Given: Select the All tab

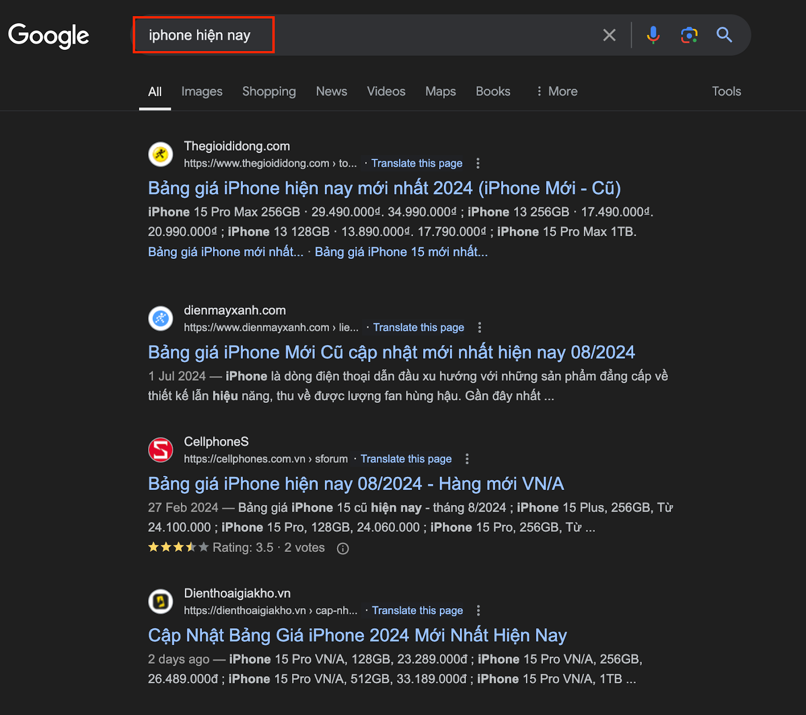Looking at the screenshot, I should pos(155,91).
